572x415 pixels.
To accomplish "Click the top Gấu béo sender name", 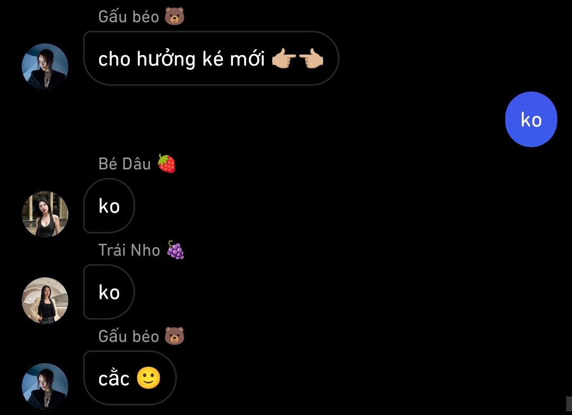I will 128,17.
